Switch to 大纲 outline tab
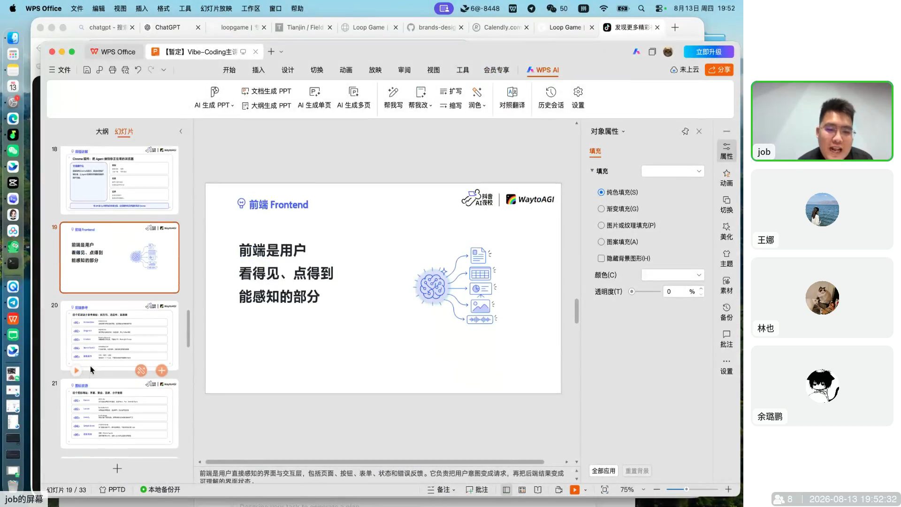Viewport: 901px width, 507px height. [x=102, y=131]
